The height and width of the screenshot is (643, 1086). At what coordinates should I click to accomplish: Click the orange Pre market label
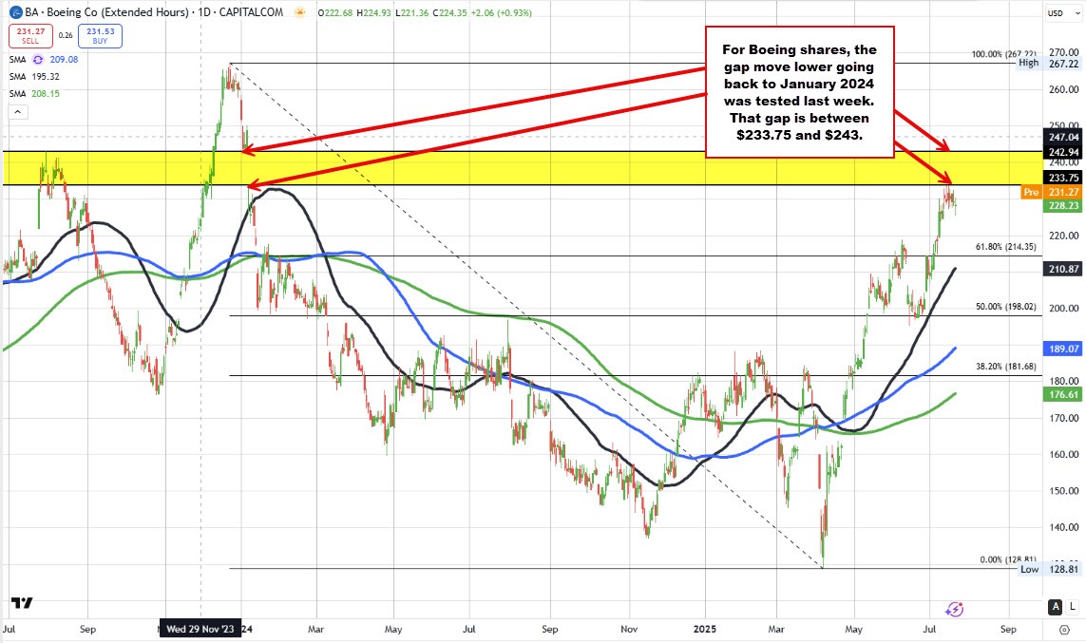(1031, 192)
